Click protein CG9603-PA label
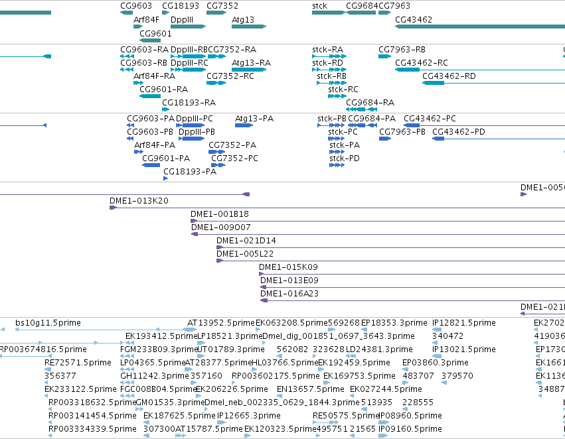This screenshot has width=565, height=439. [150, 119]
